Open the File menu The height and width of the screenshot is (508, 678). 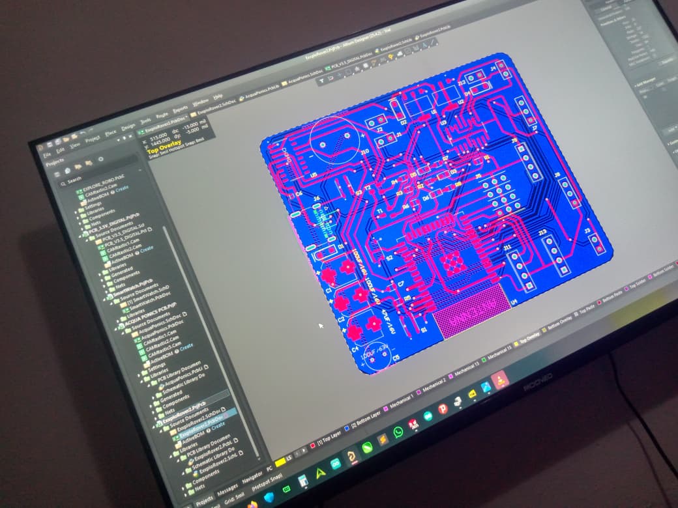(47, 154)
